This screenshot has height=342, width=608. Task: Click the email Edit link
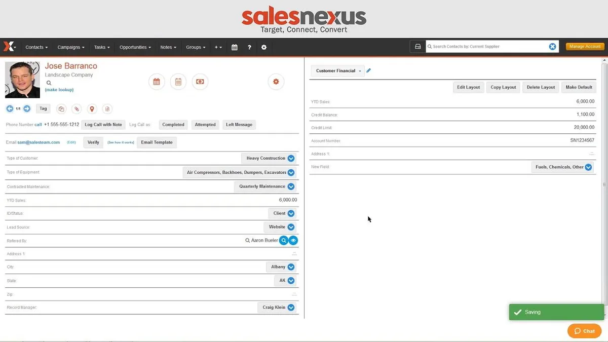(71, 142)
